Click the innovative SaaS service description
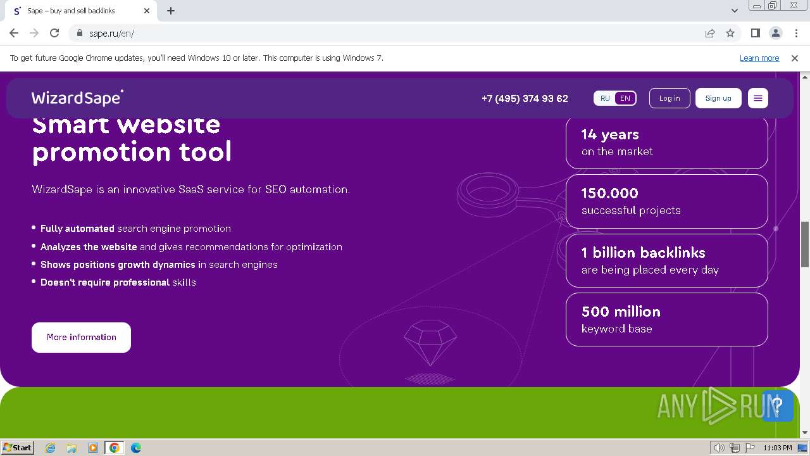The height and width of the screenshot is (456, 810). click(190, 189)
